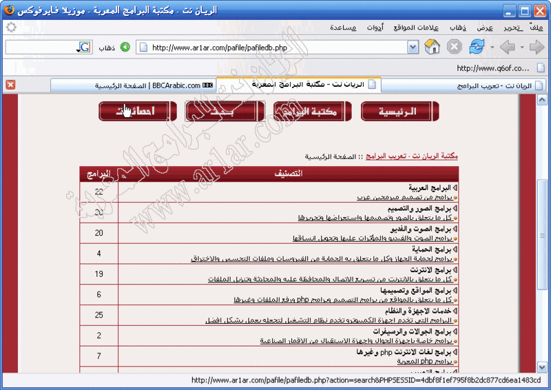Open the برامج الصوت والفديو category
The height and width of the screenshot is (390, 551).
click(x=421, y=229)
